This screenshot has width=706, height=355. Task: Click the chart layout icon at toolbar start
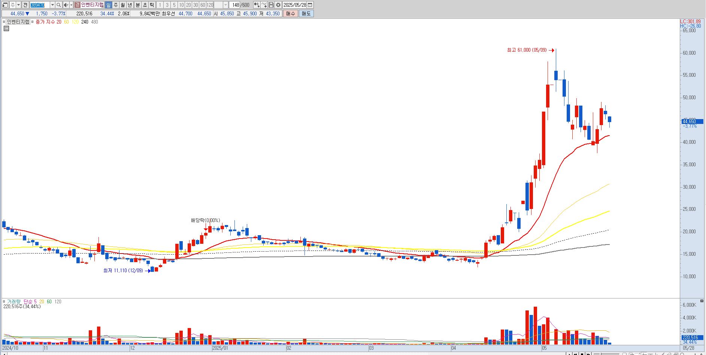pyautogui.click(x=5, y=5)
